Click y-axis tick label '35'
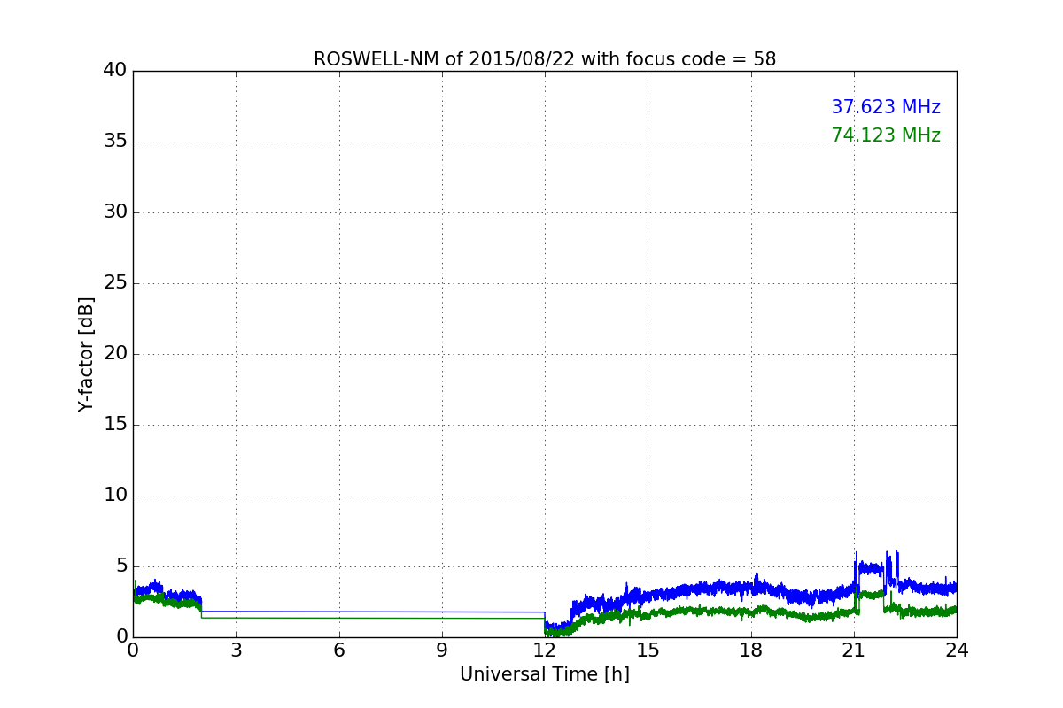Viewport: 1063px width, 708px height. pyautogui.click(x=115, y=141)
